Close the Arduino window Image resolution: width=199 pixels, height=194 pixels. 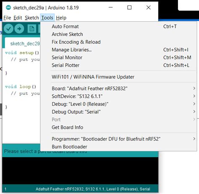[x=149, y=8]
